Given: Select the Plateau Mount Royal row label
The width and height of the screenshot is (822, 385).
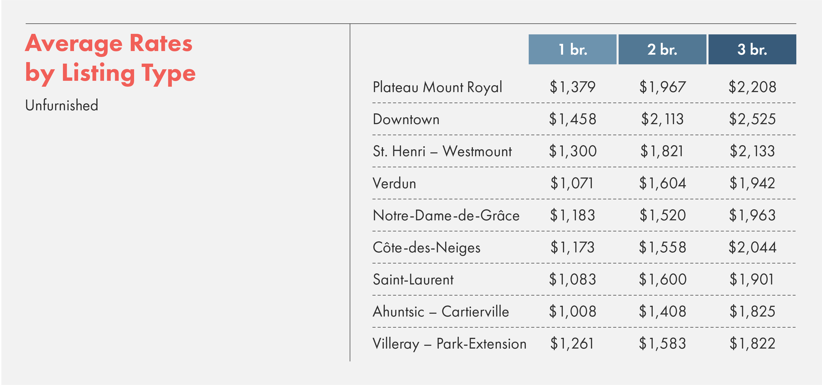Looking at the screenshot, I should 437,87.
